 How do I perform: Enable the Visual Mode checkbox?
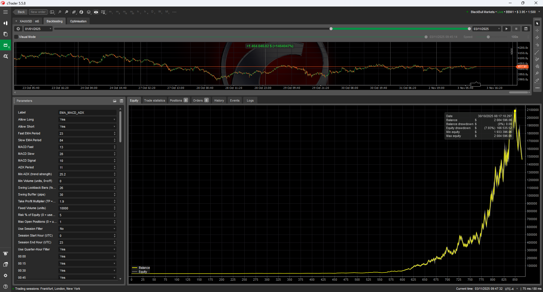coord(16,37)
